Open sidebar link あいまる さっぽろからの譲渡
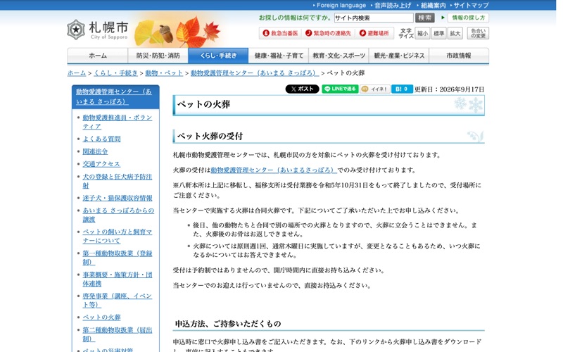This screenshot has height=352, width=563. pyautogui.click(x=118, y=215)
